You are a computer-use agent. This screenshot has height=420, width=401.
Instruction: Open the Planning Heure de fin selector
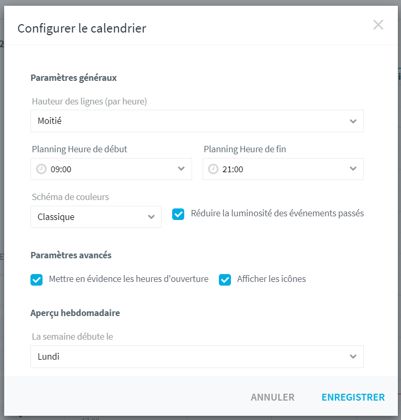point(283,169)
